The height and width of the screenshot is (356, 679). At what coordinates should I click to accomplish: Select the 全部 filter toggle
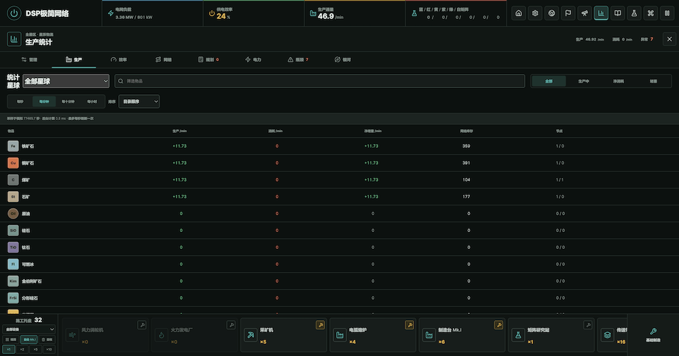click(x=549, y=81)
